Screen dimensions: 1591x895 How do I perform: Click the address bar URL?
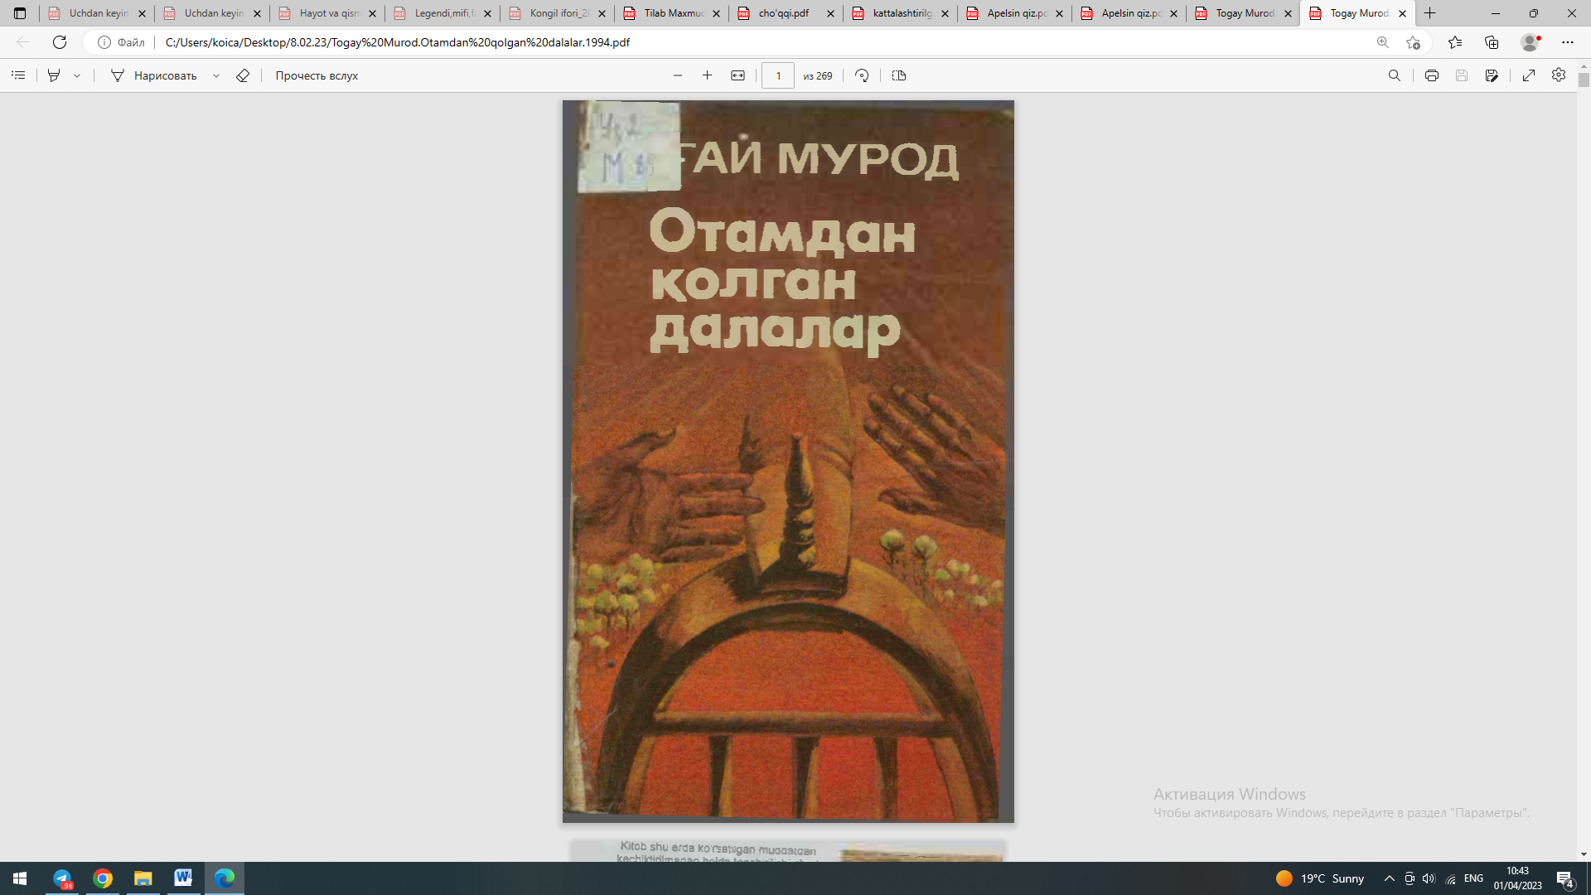point(398,42)
